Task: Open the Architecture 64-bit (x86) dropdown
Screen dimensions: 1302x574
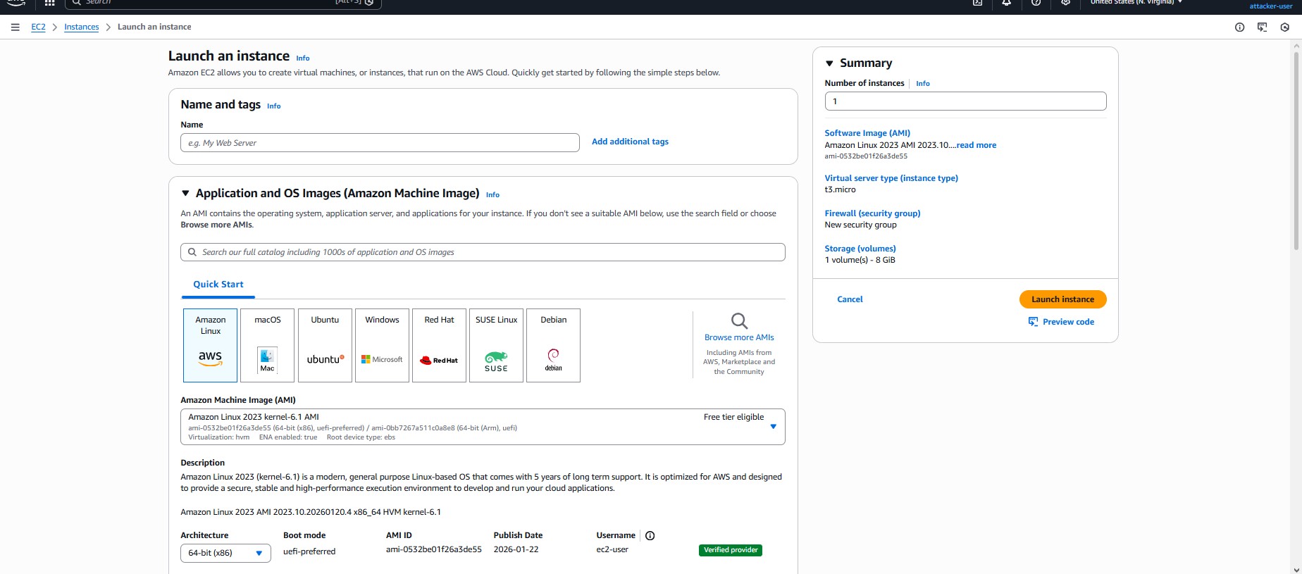Action: click(x=225, y=553)
